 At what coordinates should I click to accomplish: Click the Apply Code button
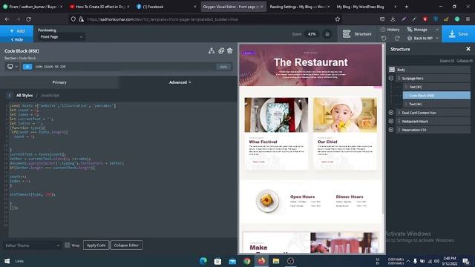coord(96,245)
